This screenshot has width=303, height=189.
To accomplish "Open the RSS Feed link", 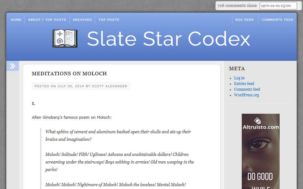I will (x=244, y=20).
